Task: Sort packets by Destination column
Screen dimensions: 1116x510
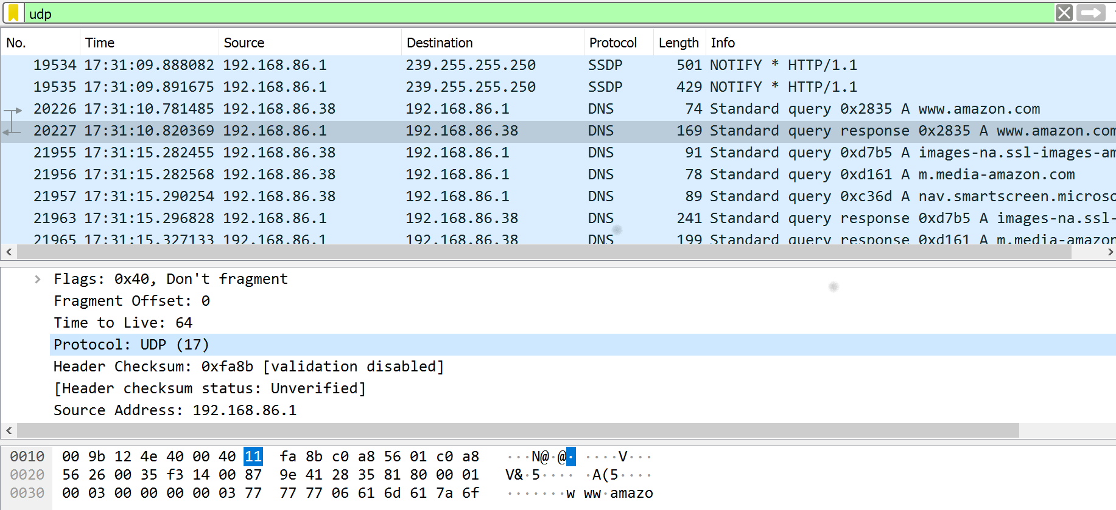Action: click(493, 43)
